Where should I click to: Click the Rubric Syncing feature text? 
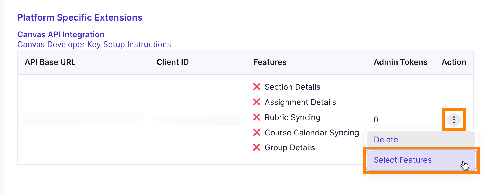pos(292,117)
